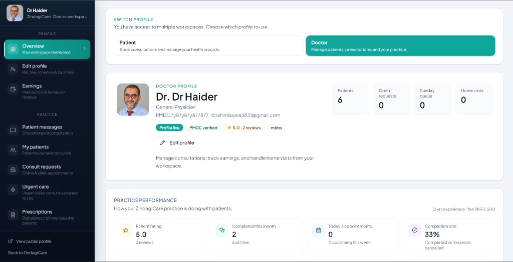
Task: Switch to the Patient profile
Action: click(209, 45)
